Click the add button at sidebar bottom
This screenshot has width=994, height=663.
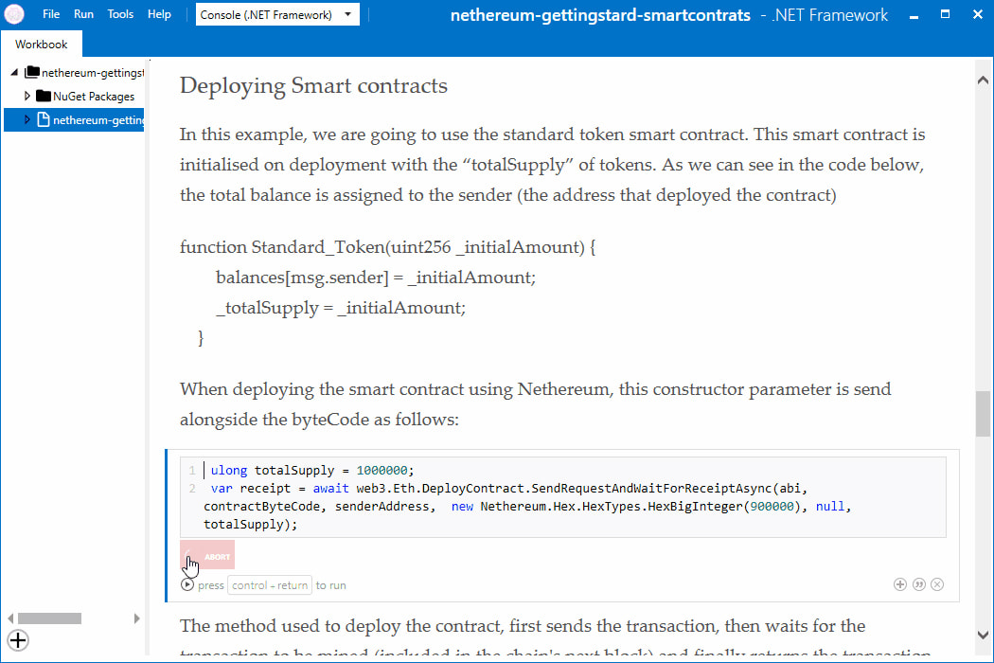pyautogui.click(x=18, y=640)
